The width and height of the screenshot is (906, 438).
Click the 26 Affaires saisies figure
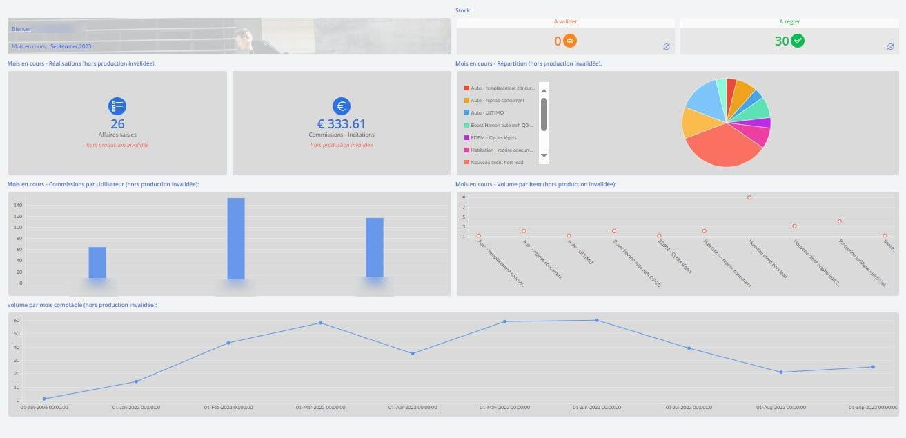pyautogui.click(x=117, y=124)
